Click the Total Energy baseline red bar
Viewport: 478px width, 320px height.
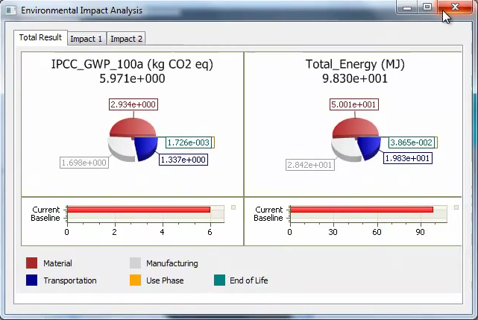click(x=361, y=210)
